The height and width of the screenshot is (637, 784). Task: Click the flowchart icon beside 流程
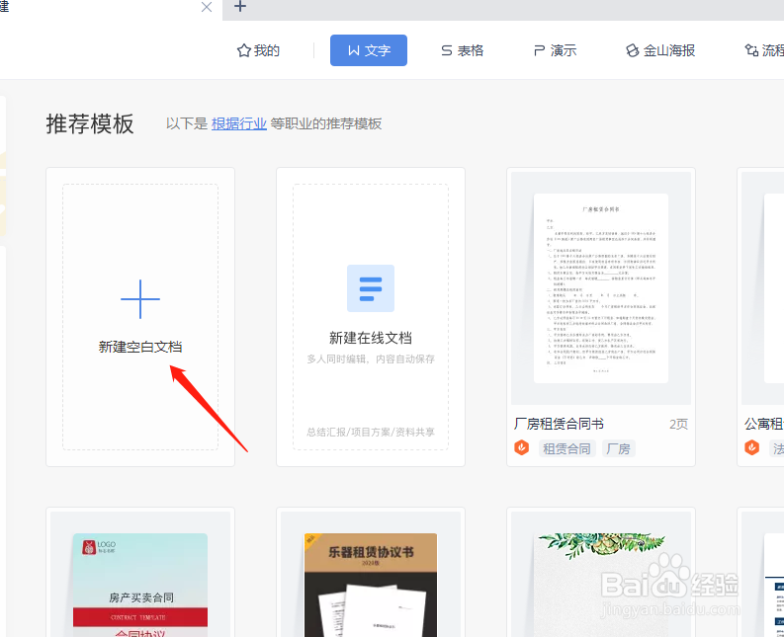(x=751, y=50)
